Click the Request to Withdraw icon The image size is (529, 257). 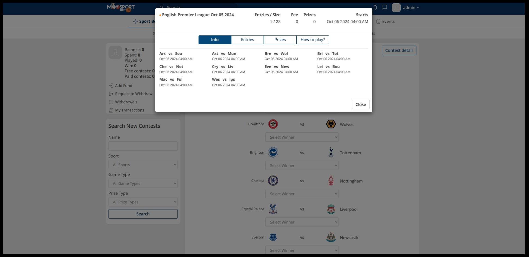111,94
